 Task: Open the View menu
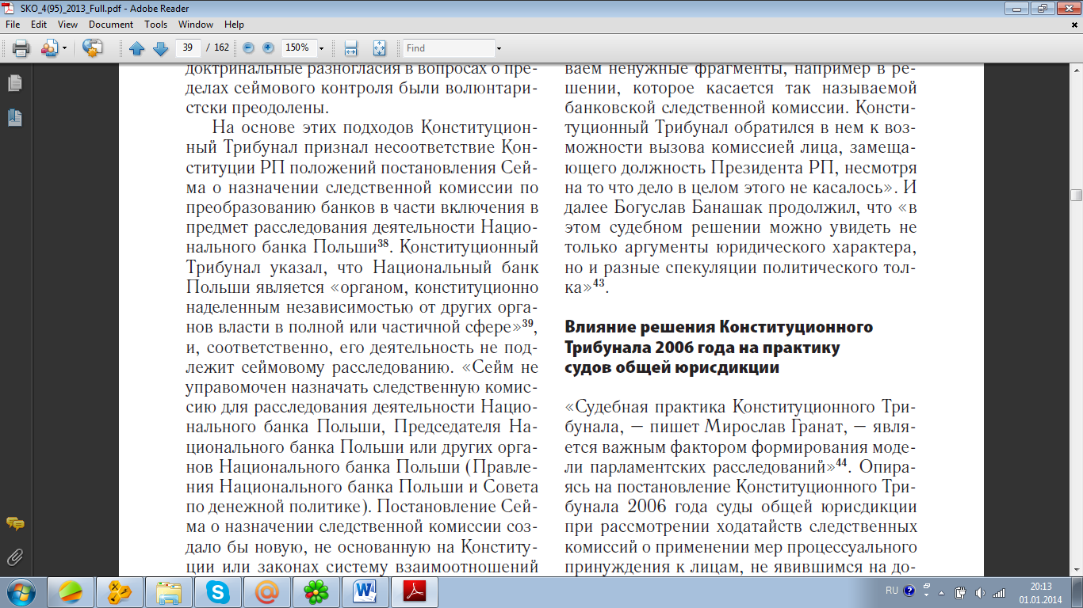click(x=67, y=25)
